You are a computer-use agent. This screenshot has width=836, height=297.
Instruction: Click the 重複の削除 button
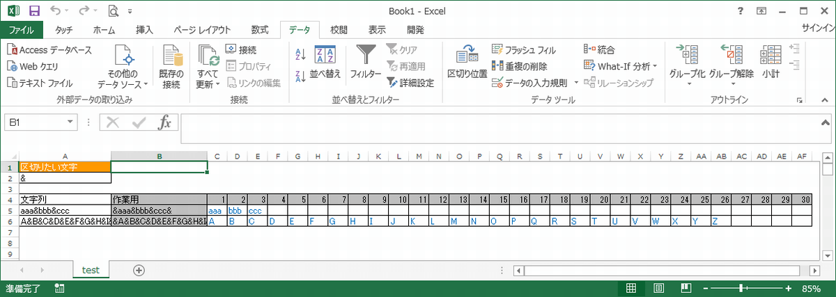pyautogui.click(x=520, y=66)
